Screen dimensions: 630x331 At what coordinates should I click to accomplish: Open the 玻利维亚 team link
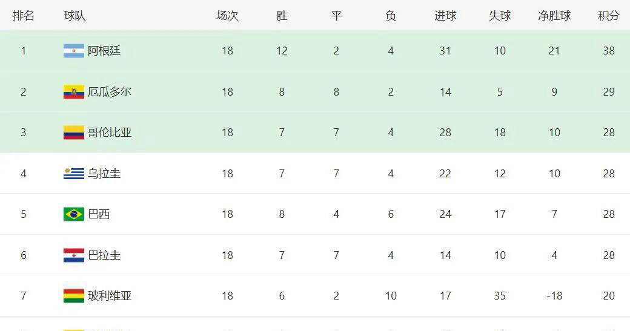click(x=110, y=296)
